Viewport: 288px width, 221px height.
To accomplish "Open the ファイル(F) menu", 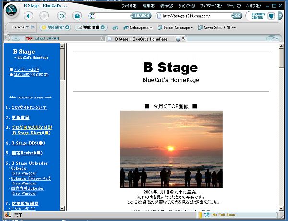I will coord(129,6).
